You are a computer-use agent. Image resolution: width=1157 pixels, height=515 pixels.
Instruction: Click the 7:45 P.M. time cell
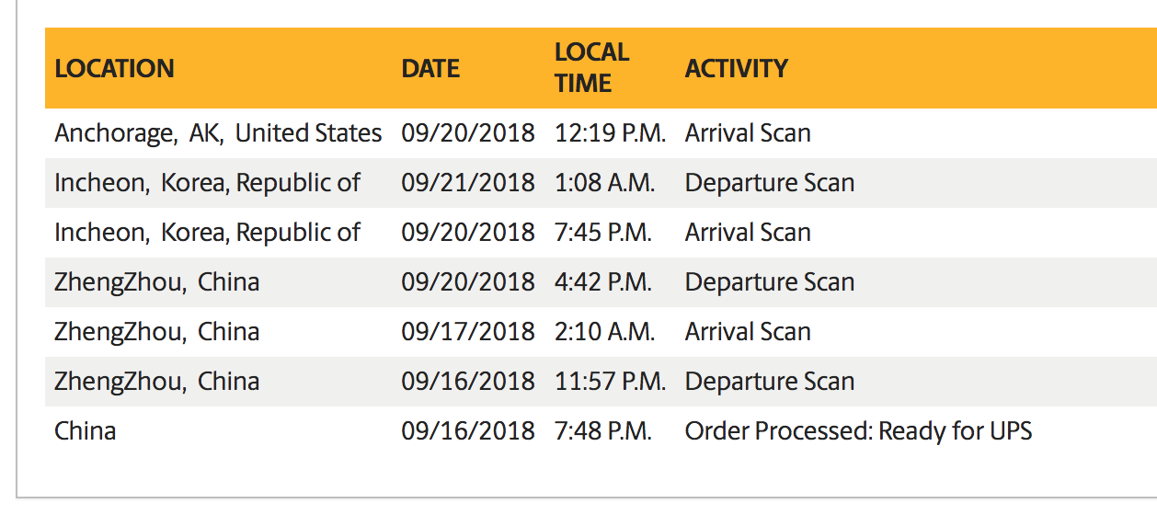[x=603, y=233]
